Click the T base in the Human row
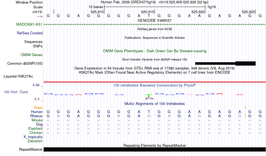 pos(149,112)
